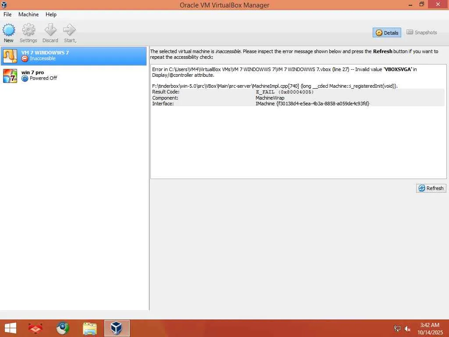Image resolution: width=449 pixels, height=337 pixels.
Task: Switch to the Snapshots view
Action: click(x=422, y=32)
